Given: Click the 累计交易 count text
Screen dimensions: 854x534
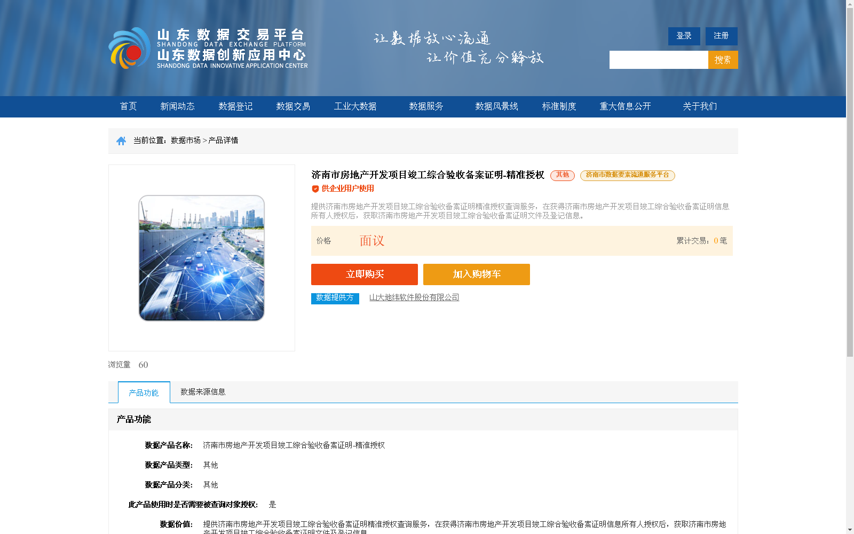Looking at the screenshot, I should pos(702,241).
